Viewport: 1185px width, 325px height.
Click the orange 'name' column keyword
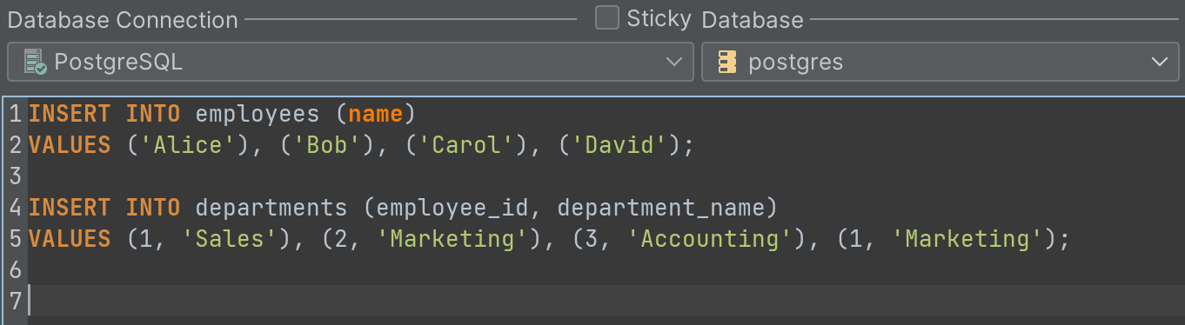pos(376,113)
